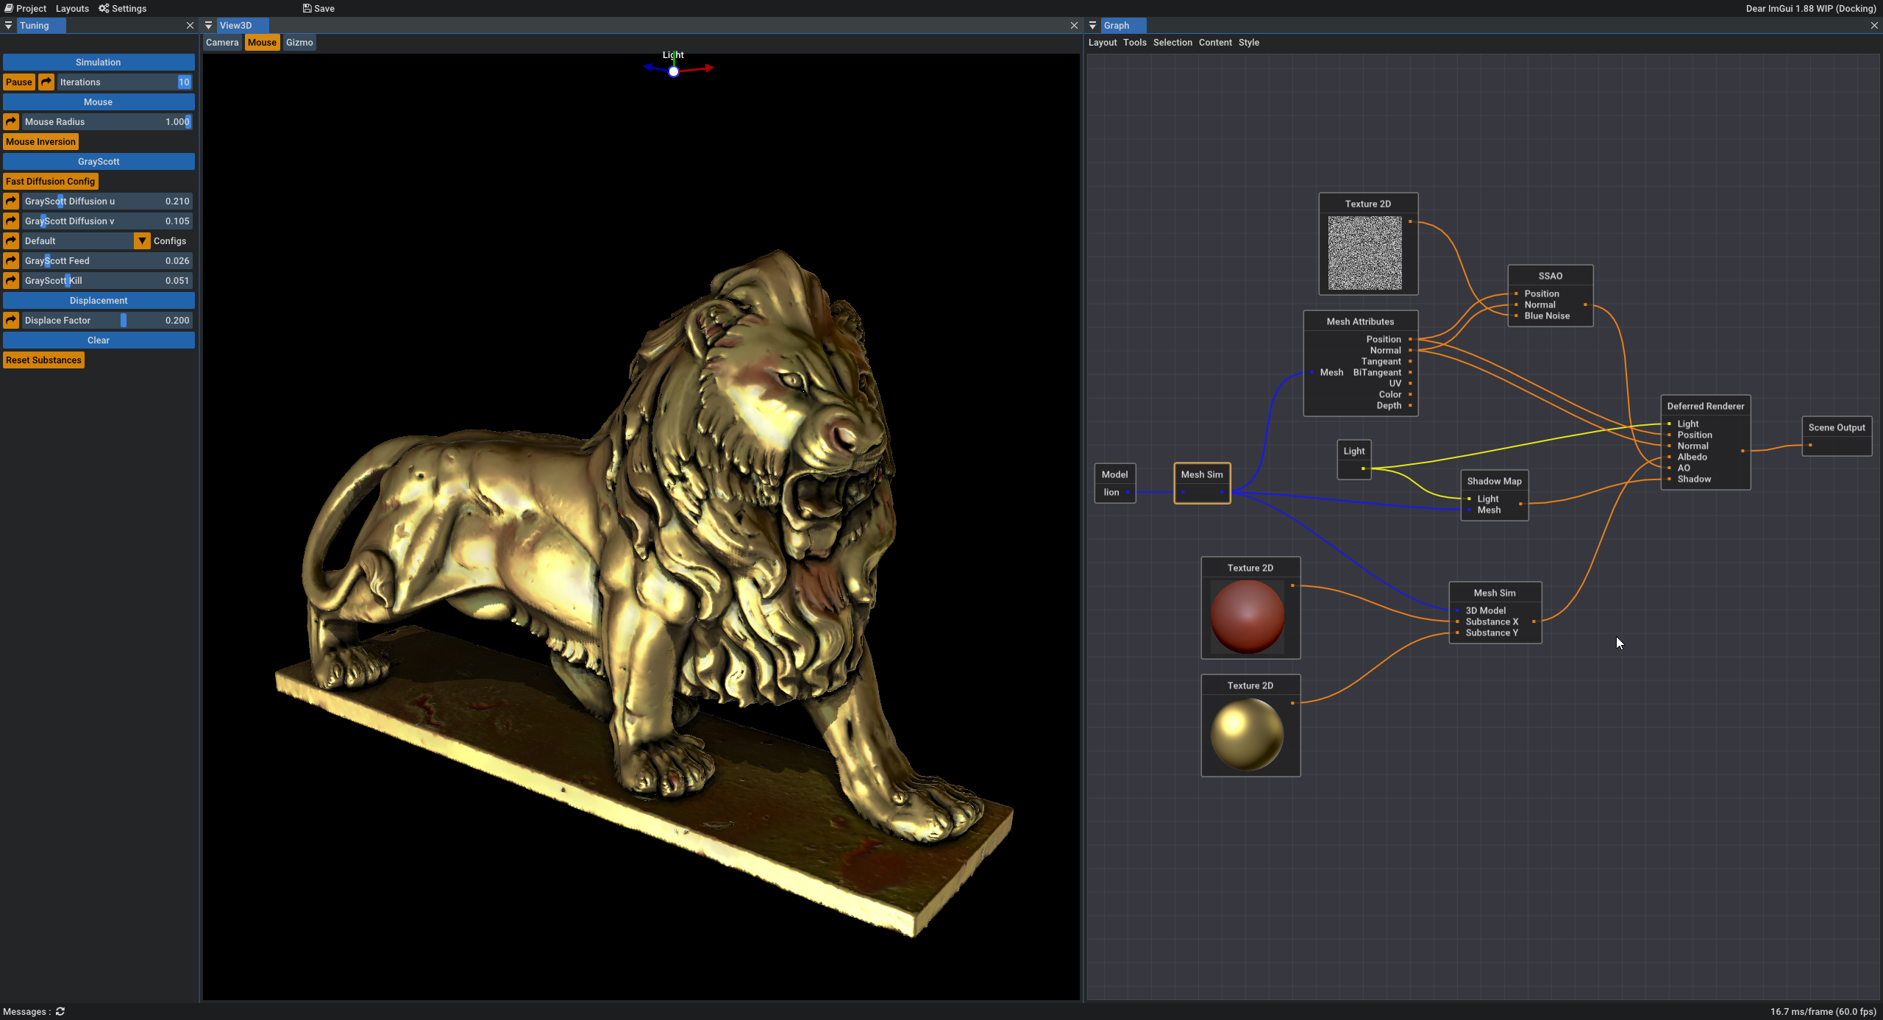Viewport: 1883px width, 1020px height.
Task: Open Graph panel triangle dropdown
Action: [x=1093, y=26]
